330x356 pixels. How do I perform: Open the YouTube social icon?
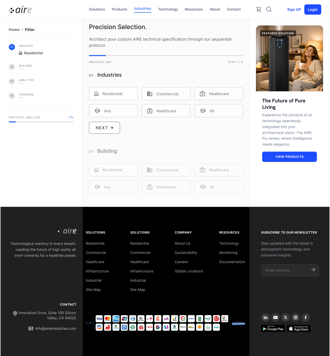(276, 317)
